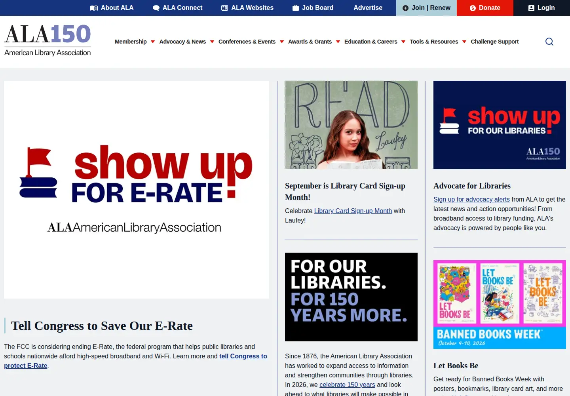Click the Advertise link

coord(368,8)
